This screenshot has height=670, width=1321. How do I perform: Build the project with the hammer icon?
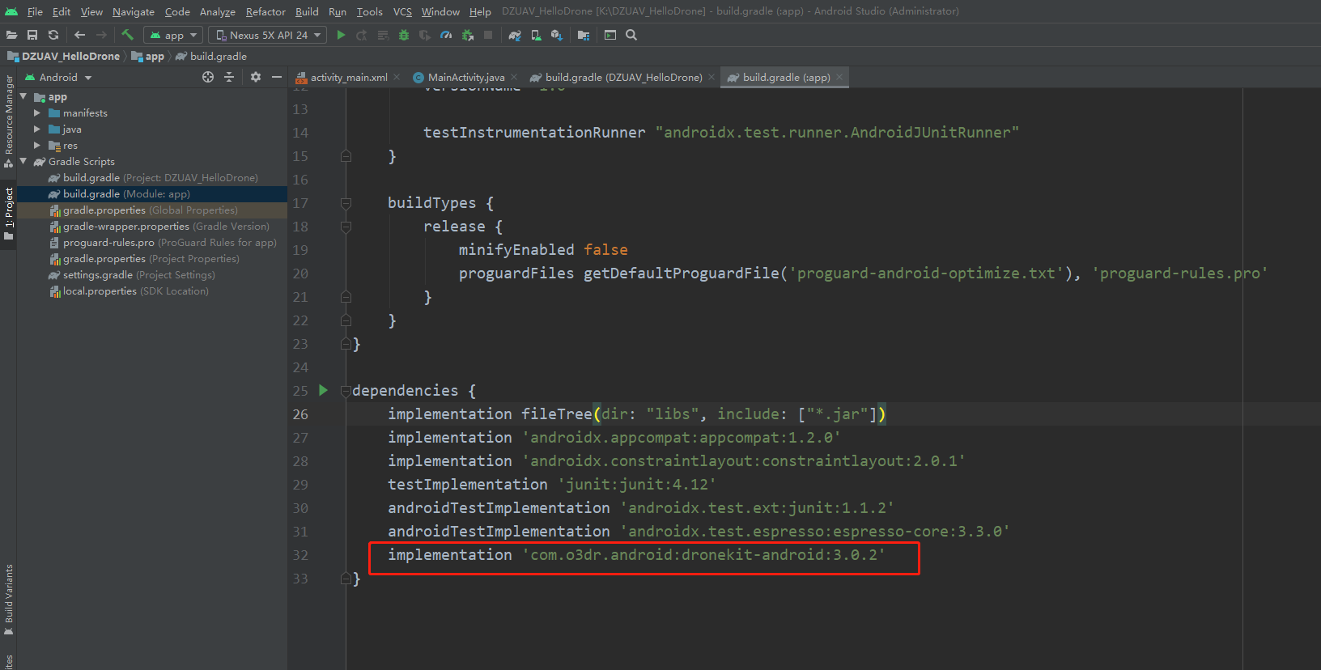(127, 35)
